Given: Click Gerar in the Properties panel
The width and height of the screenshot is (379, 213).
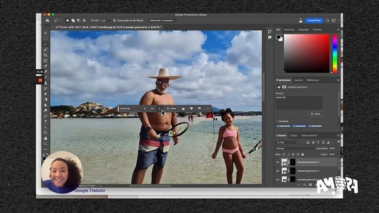Looking at the screenshot, I should [316, 114].
